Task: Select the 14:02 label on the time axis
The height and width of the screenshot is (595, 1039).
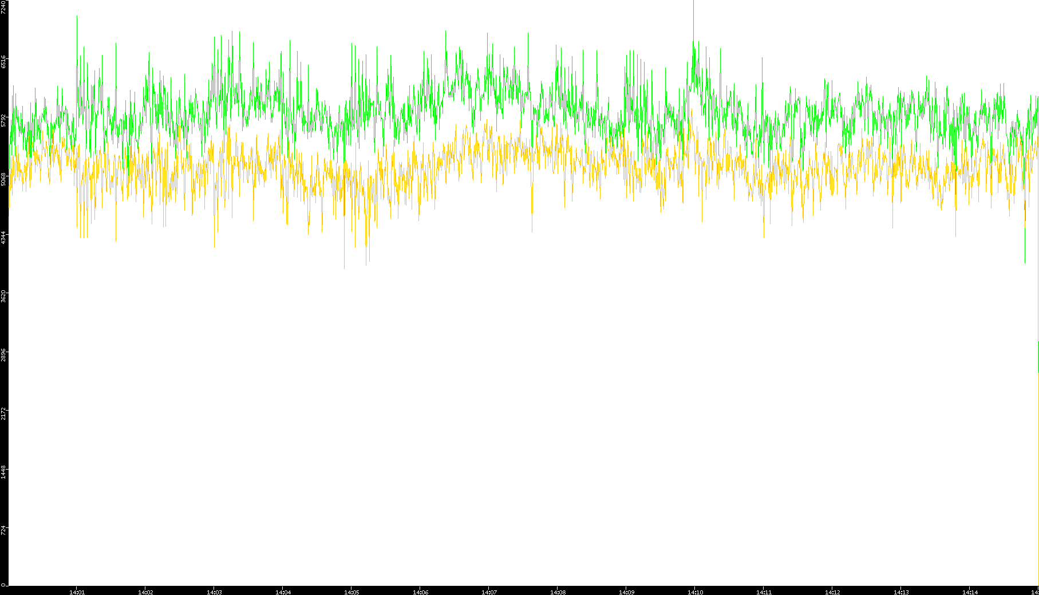Action: pyautogui.click(x=146, y=592)
